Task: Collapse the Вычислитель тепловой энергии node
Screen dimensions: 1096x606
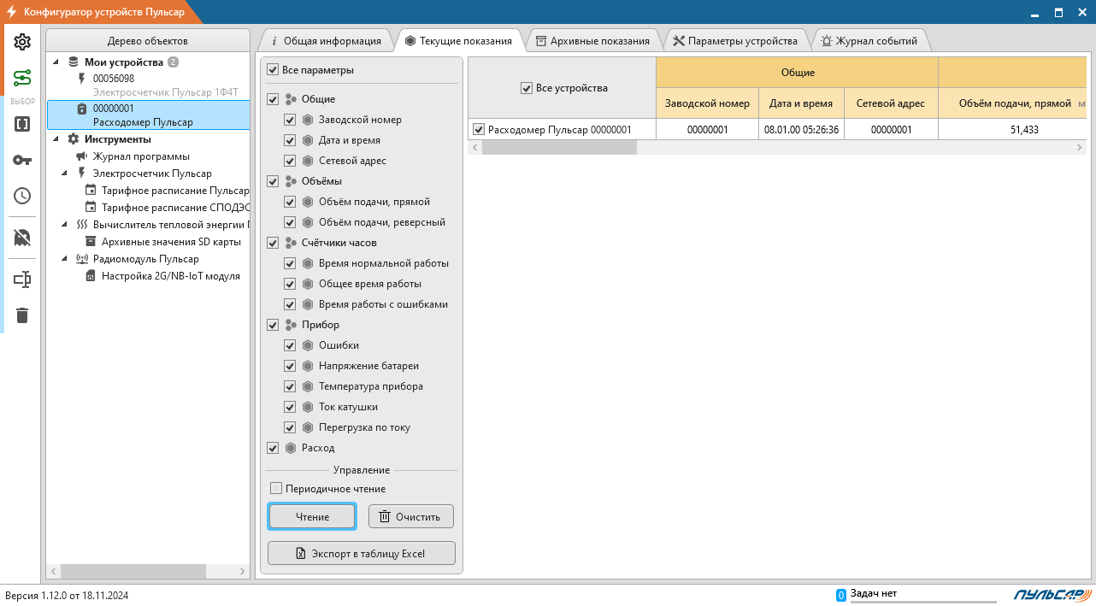Action: coord(65,225)
